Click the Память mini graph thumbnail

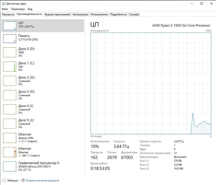[10, 39]
